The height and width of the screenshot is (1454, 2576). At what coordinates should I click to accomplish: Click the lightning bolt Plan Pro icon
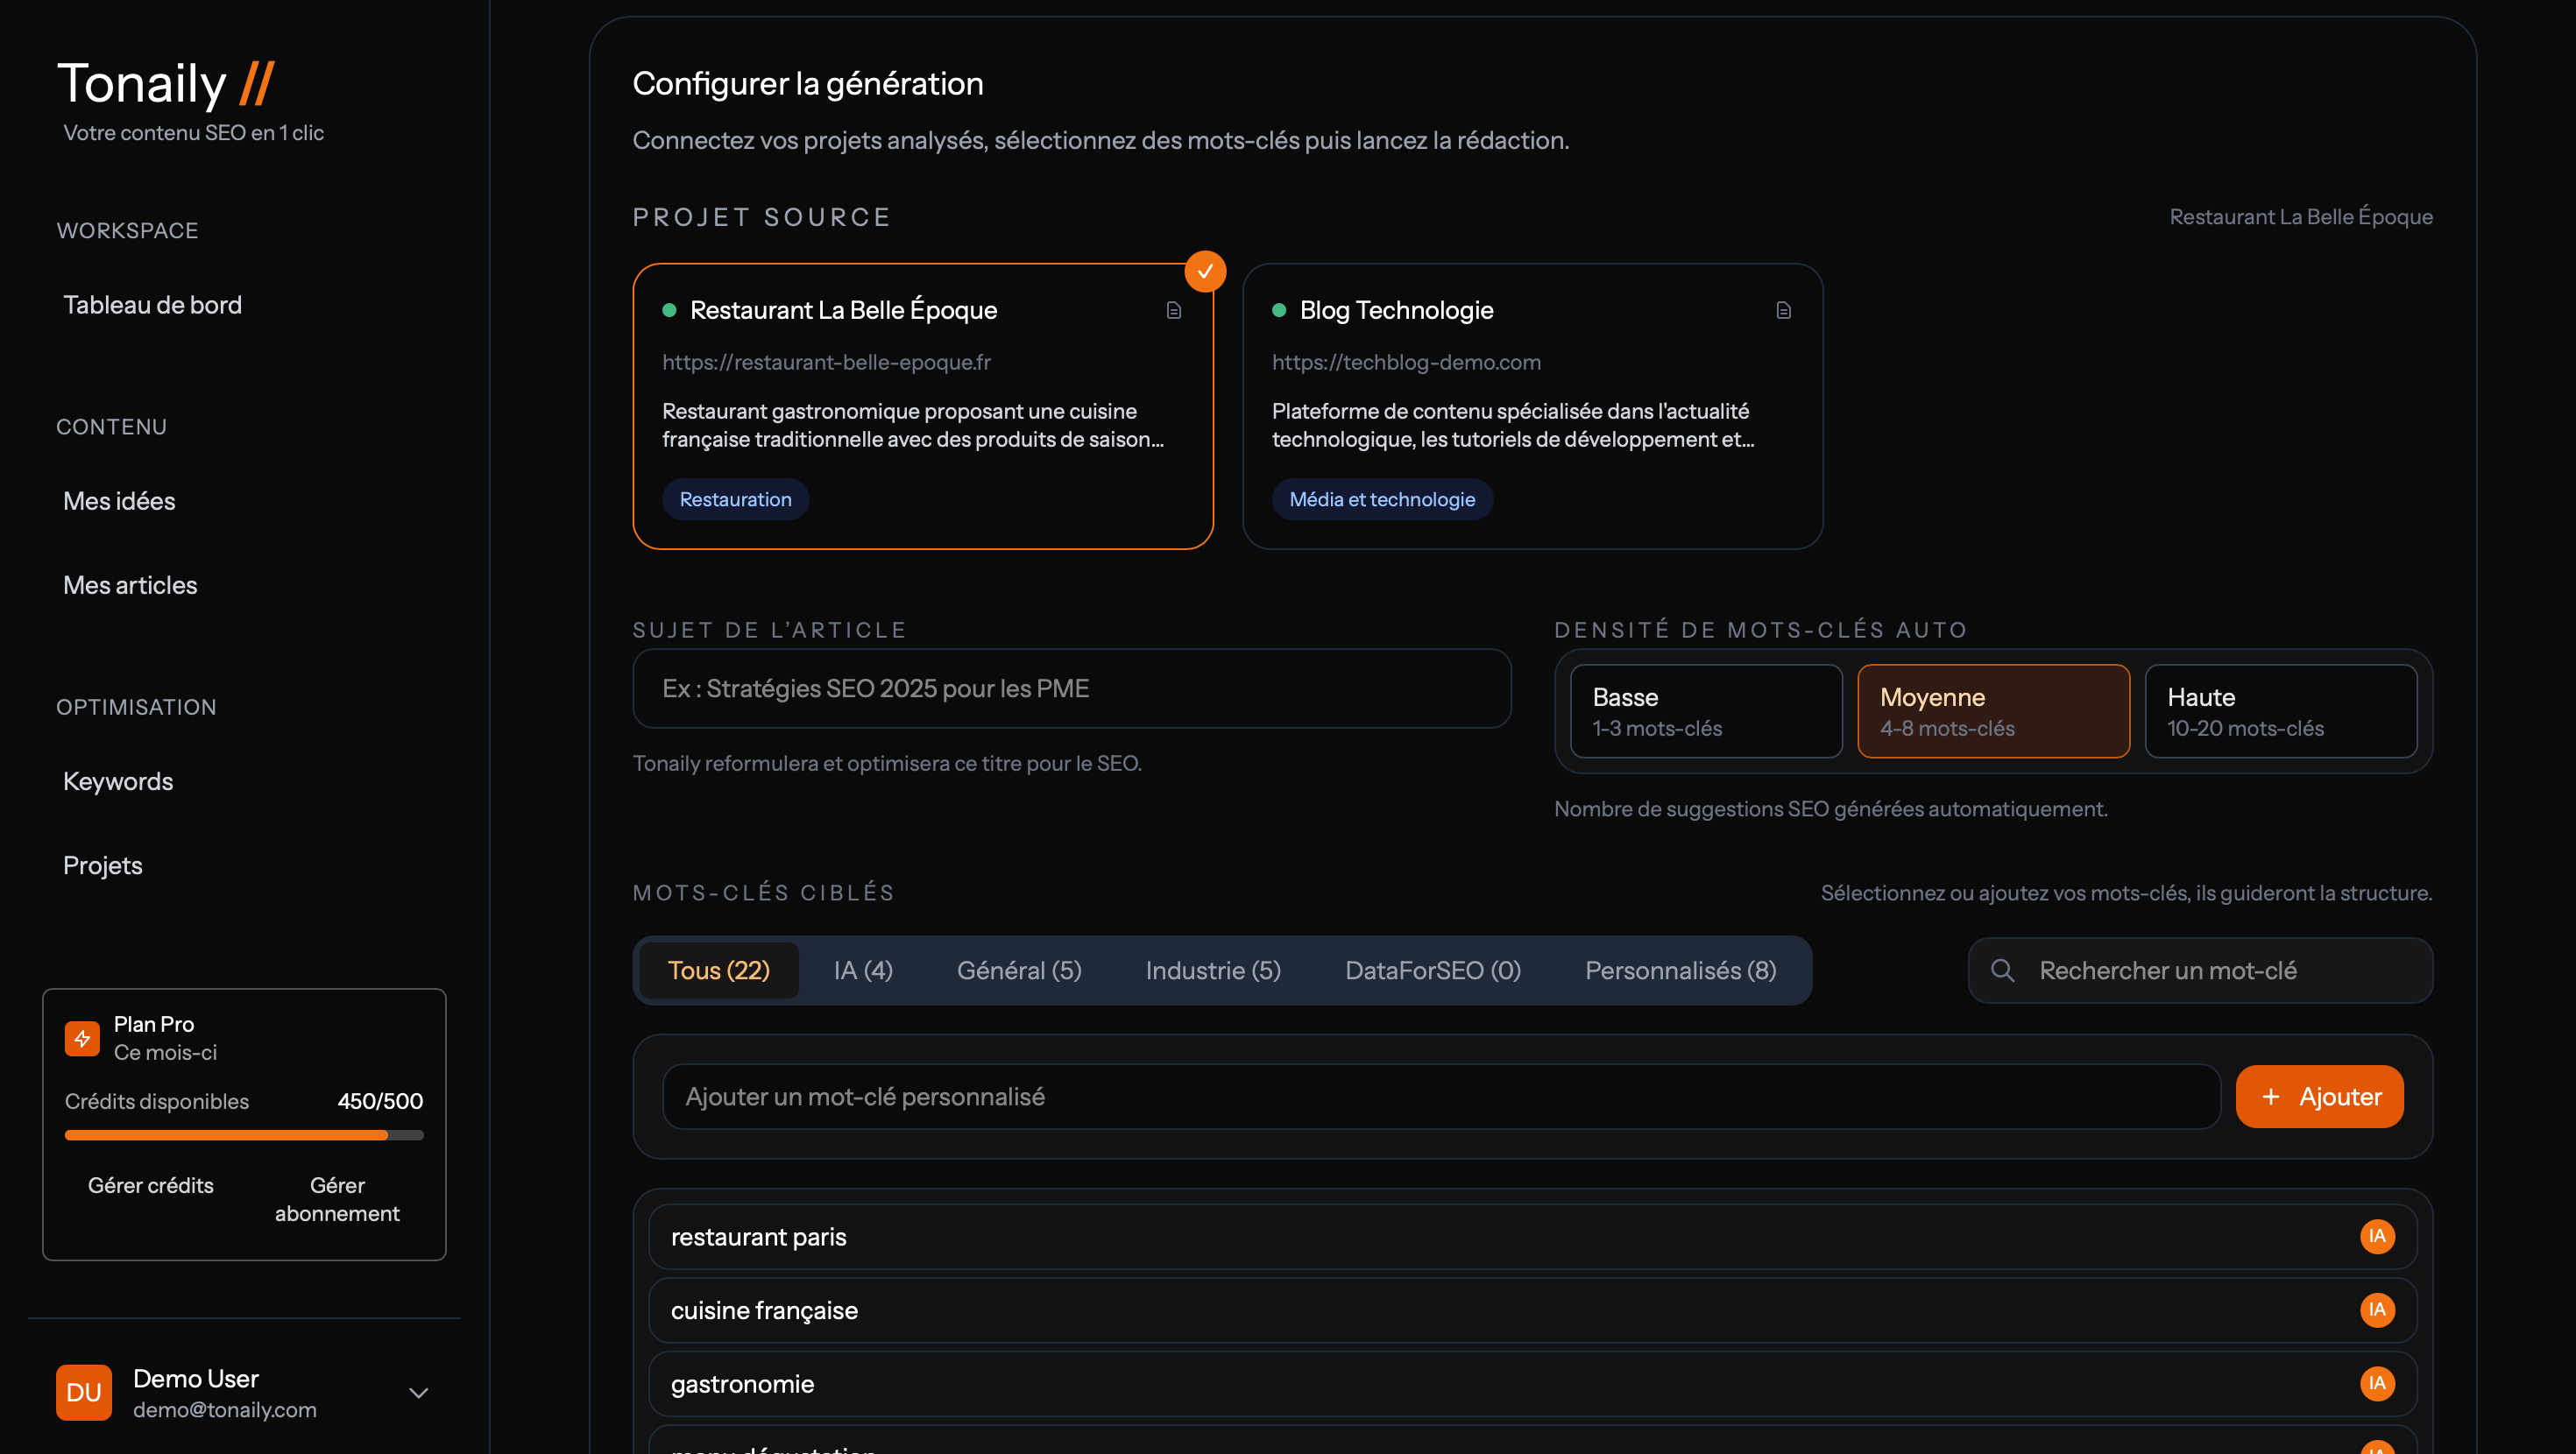tap(82, 1038)
